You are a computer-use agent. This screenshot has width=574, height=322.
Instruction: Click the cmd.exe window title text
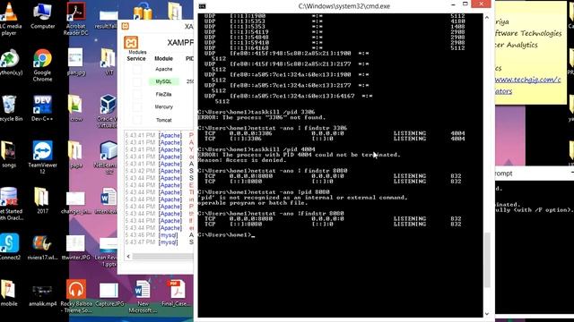tap(344, 6)
